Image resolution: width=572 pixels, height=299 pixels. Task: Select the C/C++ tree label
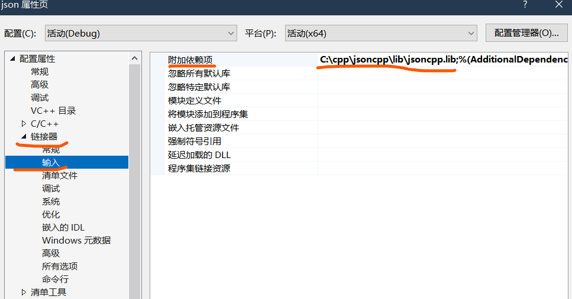(44, 124)
